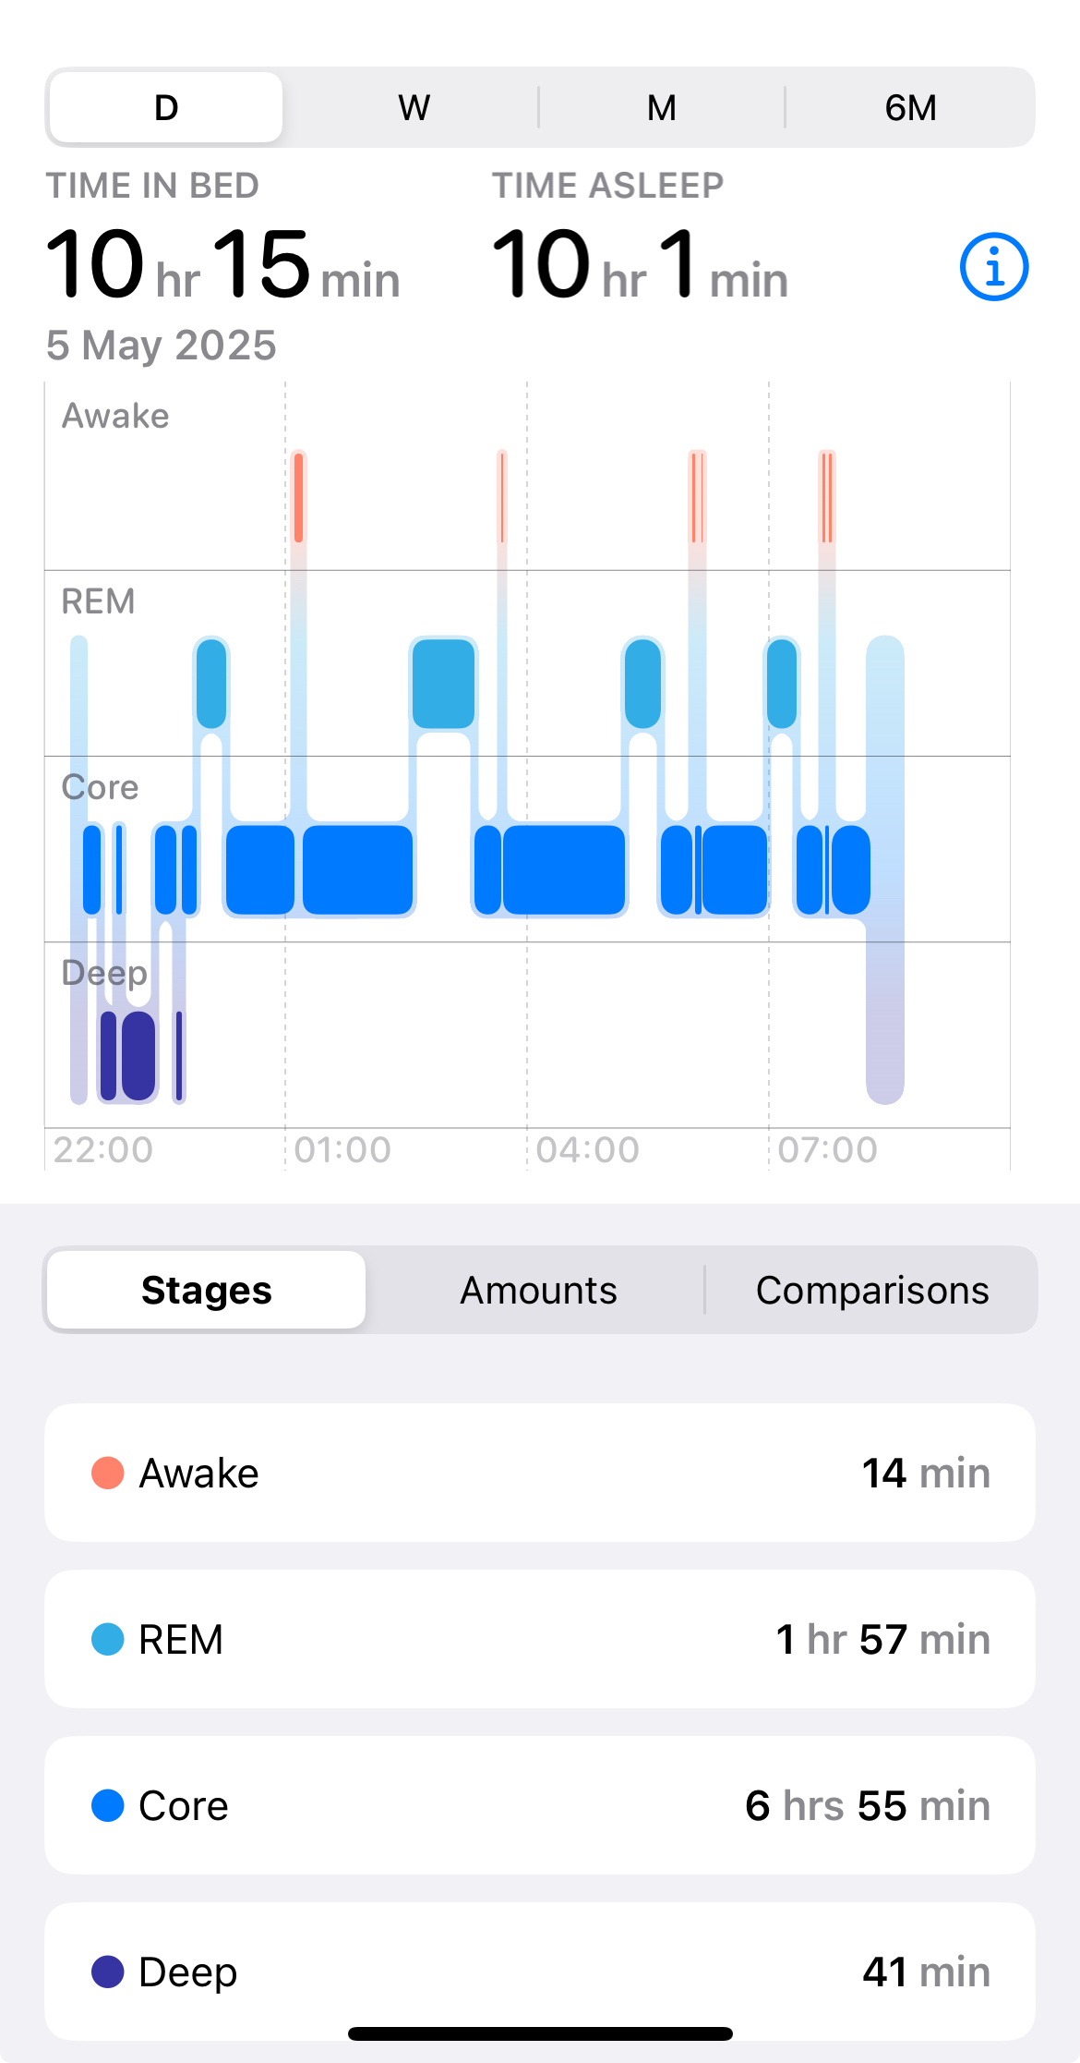Switch to the D day view
Image resolution: width=1080 pixels, height=2063 pixels.
click(166, 107)
